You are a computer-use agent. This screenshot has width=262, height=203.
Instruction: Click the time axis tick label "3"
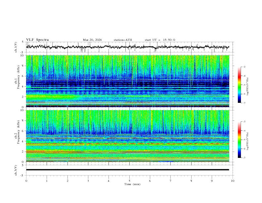[x=88, y=181]
